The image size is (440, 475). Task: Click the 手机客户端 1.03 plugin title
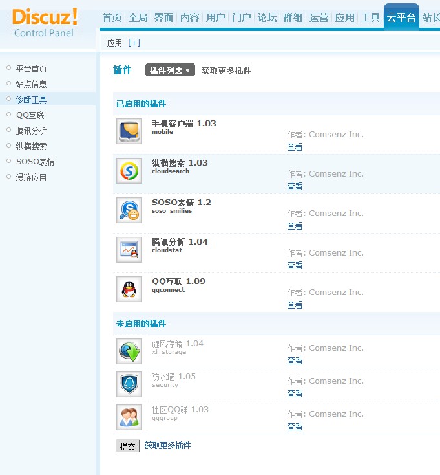tap(184, 124)
